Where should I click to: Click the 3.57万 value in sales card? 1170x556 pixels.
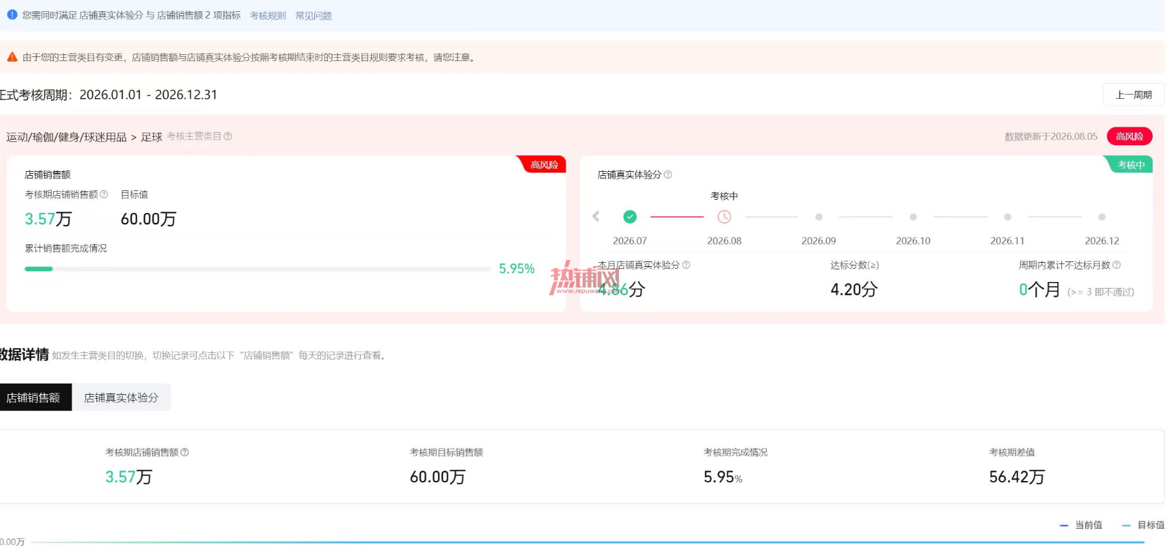(48, 219)
